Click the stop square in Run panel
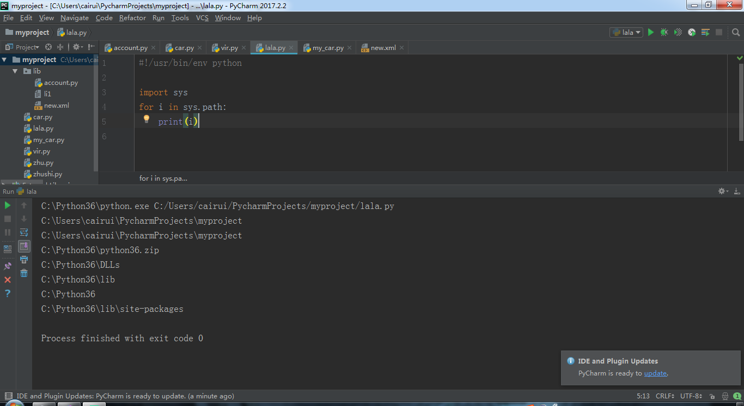 click(8, 219)
